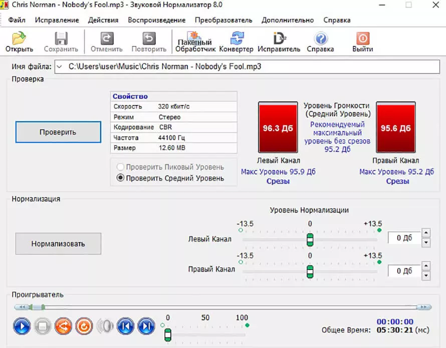Click rewind arrows at seek bar start

(x=23, y=307)
